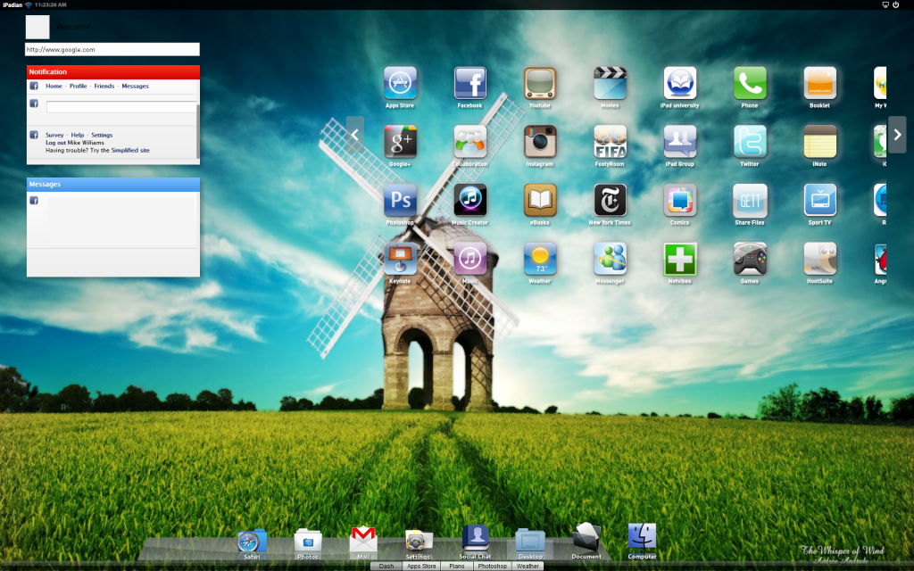Image resolution: width=914 pixels, height=571 pixels.
Task: Open the Netvibes green plus app
Action: 679,259
